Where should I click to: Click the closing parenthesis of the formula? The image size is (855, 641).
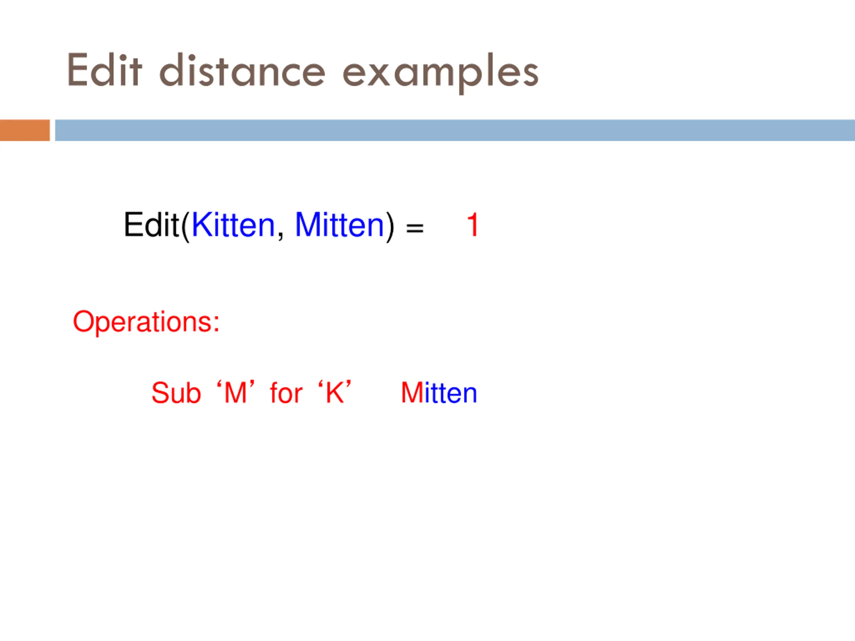[390, 226]
